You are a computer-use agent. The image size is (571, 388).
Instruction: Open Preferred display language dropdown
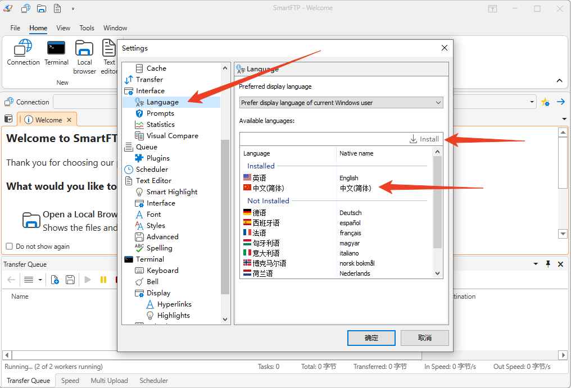[x=341, y=103]
